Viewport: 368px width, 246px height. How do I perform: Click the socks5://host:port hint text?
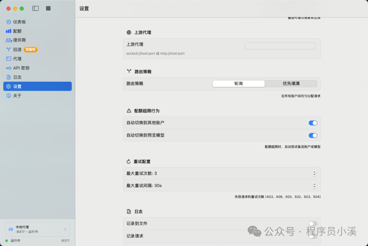155,53
